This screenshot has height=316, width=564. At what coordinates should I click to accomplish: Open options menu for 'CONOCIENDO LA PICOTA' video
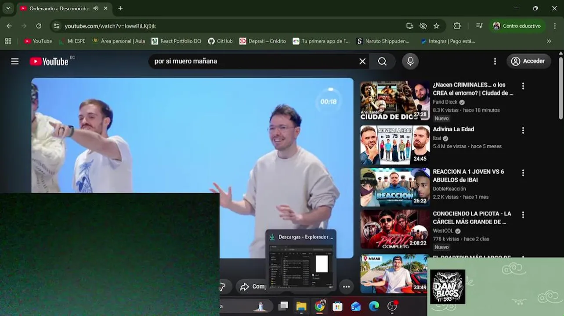(523, 215)
